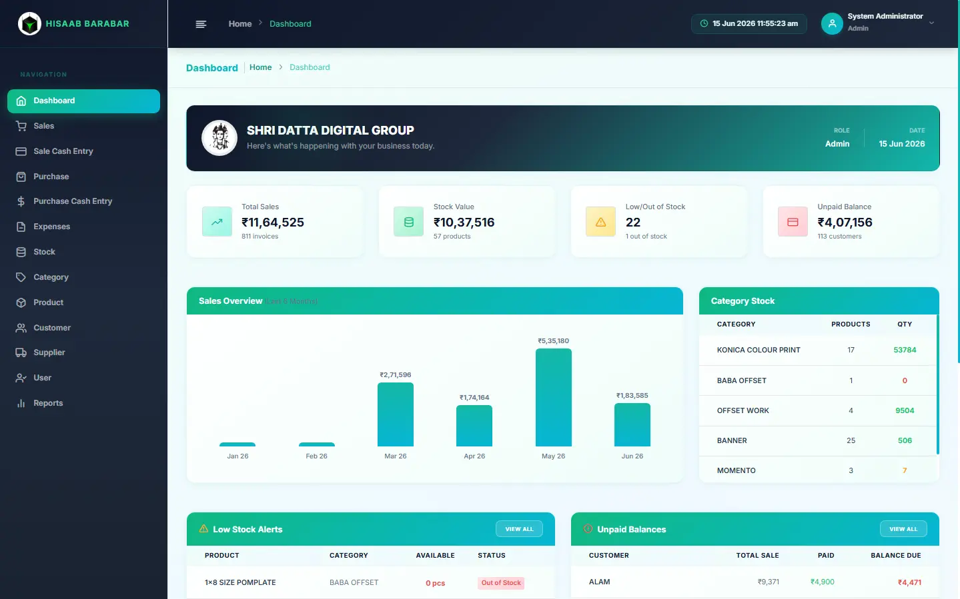
Task: Click the Shri Datta Digital Group logo
Action: [219, 138]
